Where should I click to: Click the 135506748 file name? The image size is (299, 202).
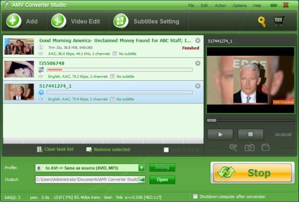pyautogui.click(x=52, y=63)
